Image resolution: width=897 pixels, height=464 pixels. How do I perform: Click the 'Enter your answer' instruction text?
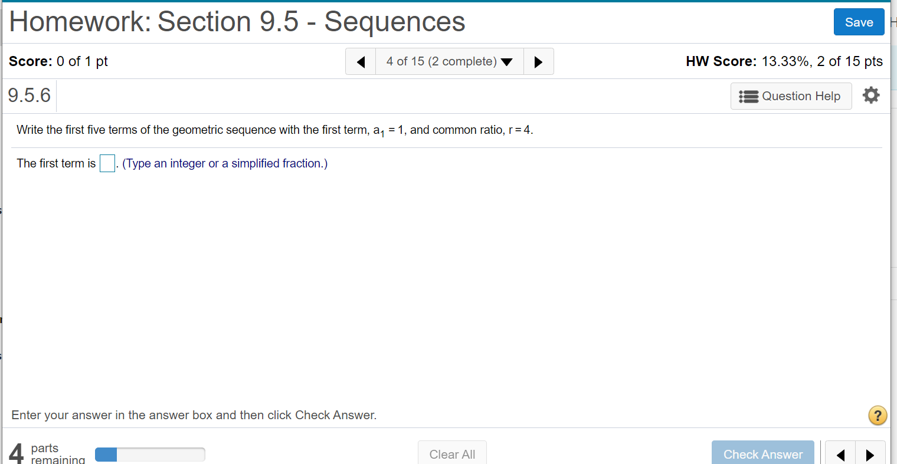point(194,415)
